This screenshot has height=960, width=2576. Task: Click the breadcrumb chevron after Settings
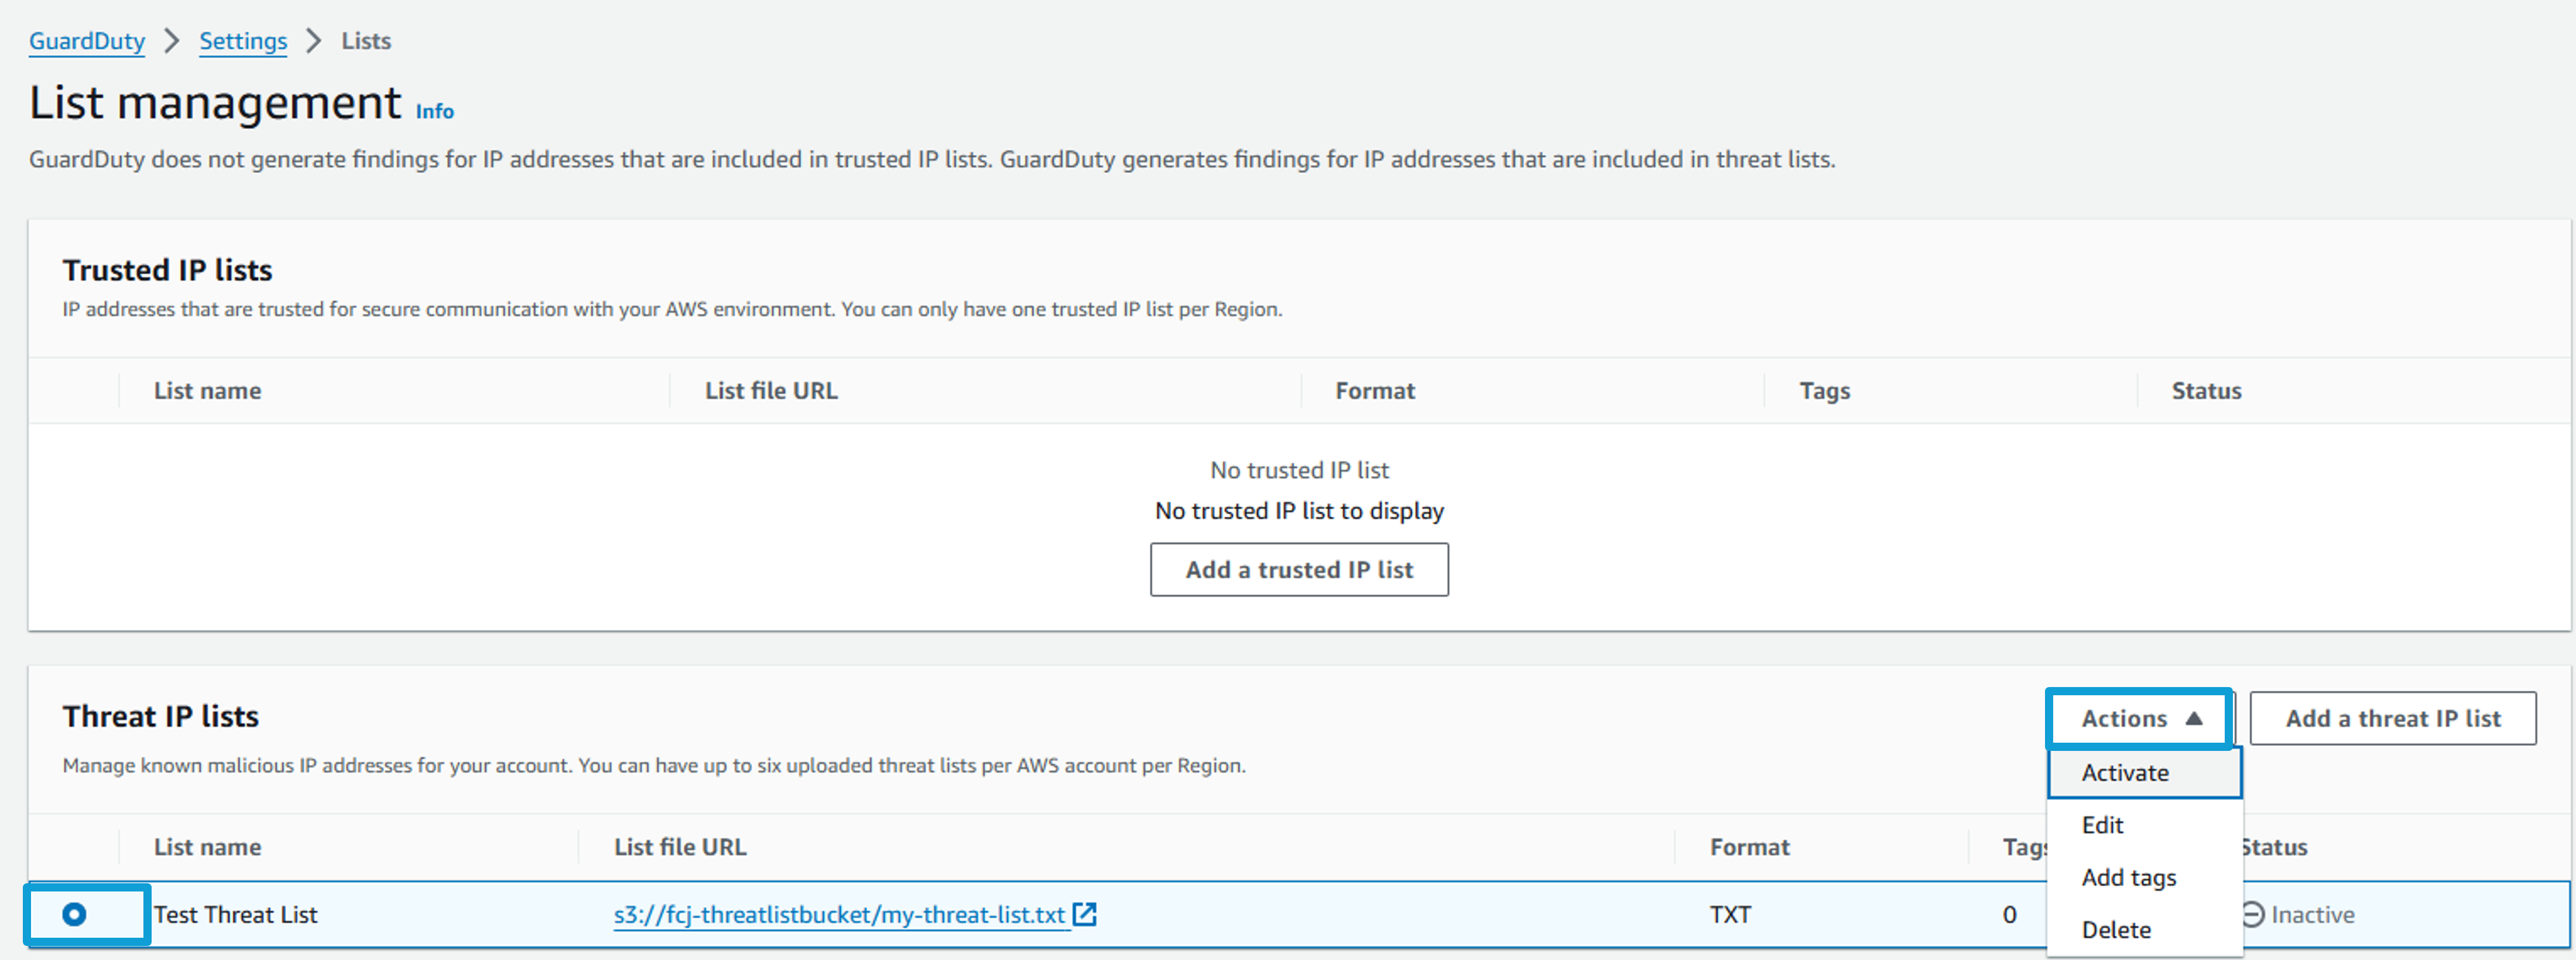click(x=314, y=41)
